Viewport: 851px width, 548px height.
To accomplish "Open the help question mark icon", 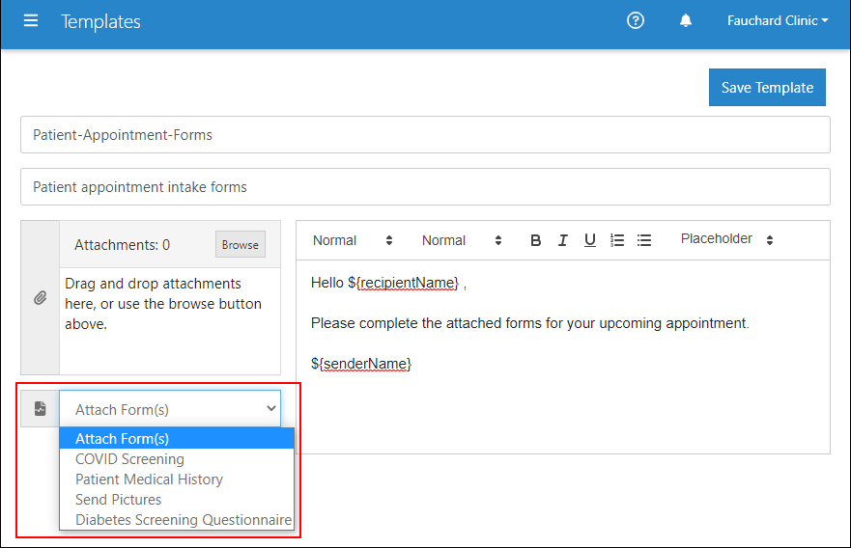I will [635, 20].
